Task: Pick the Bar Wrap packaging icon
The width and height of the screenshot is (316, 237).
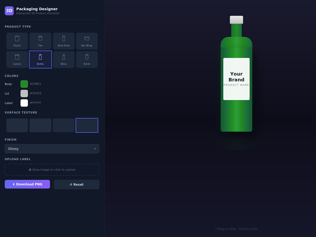Action: click(87, 41)
